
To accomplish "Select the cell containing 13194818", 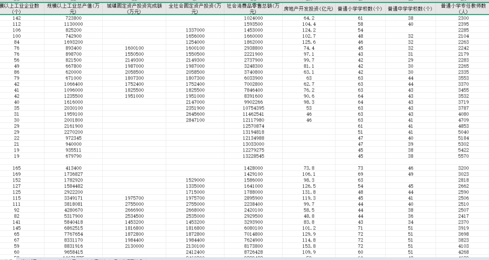I will [253, 132].
